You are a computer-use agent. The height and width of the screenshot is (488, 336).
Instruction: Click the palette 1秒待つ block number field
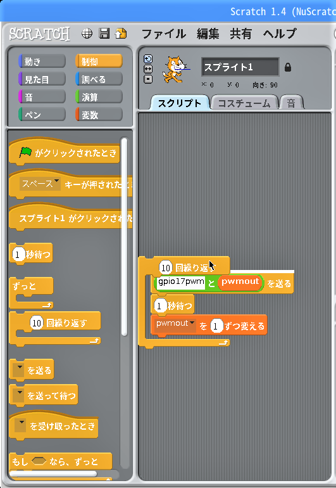pos(18,255)
